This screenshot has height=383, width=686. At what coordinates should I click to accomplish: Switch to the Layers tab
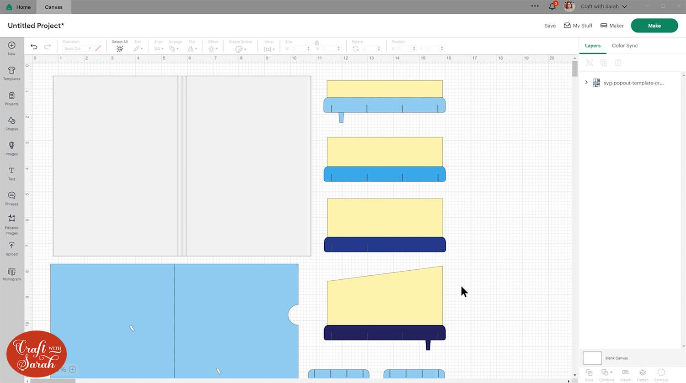593,46
